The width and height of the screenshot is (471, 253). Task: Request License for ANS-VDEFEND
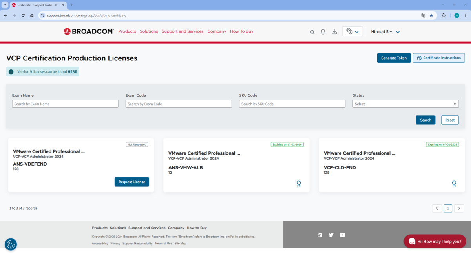[132, 182]
